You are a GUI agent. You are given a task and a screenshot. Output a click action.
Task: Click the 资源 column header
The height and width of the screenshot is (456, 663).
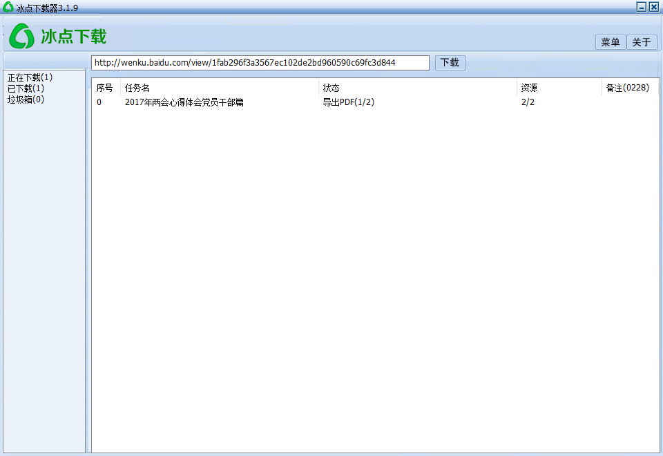(530, 88)
